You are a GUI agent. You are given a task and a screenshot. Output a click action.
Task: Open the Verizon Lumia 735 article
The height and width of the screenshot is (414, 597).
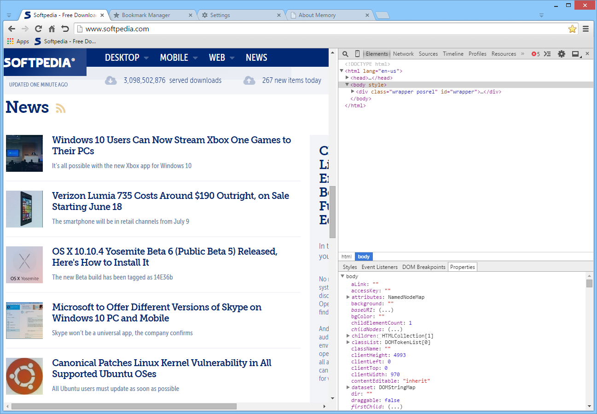point(171,201)
